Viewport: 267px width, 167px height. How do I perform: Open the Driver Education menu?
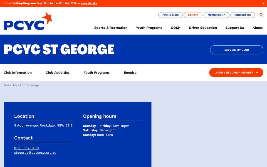click(x=203, y=28)
